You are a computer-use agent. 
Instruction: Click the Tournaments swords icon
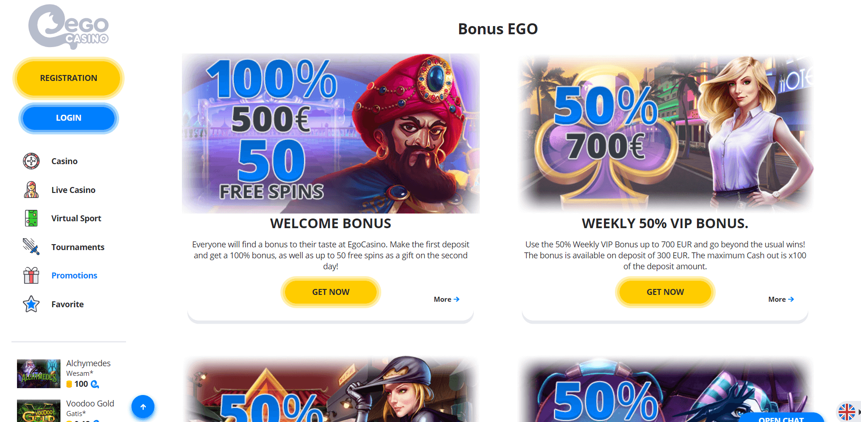[x=31, y=247]
